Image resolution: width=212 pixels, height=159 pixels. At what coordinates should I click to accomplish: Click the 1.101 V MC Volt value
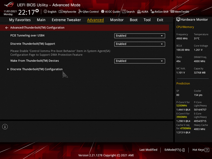[180, 73]
